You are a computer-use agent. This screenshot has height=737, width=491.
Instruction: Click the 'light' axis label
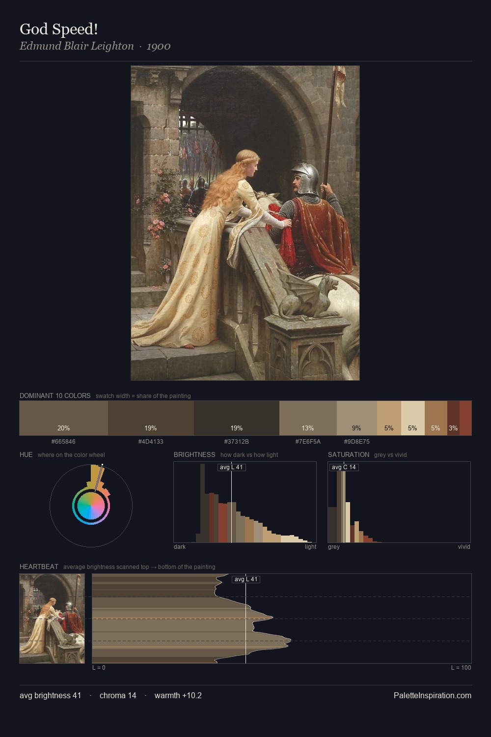(311, 547)
